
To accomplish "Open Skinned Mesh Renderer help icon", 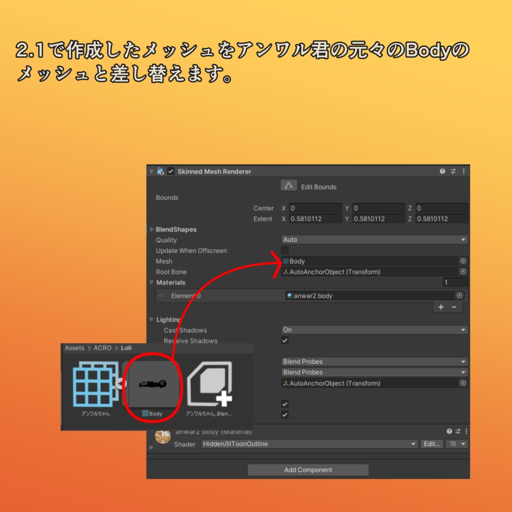I will (x=442, y=171).
